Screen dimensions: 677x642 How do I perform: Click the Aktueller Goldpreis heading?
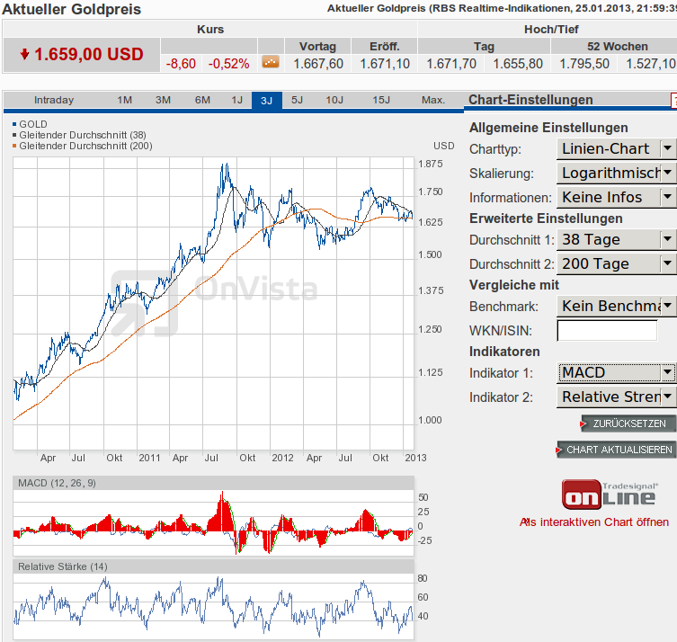click(x=72, y=9)
